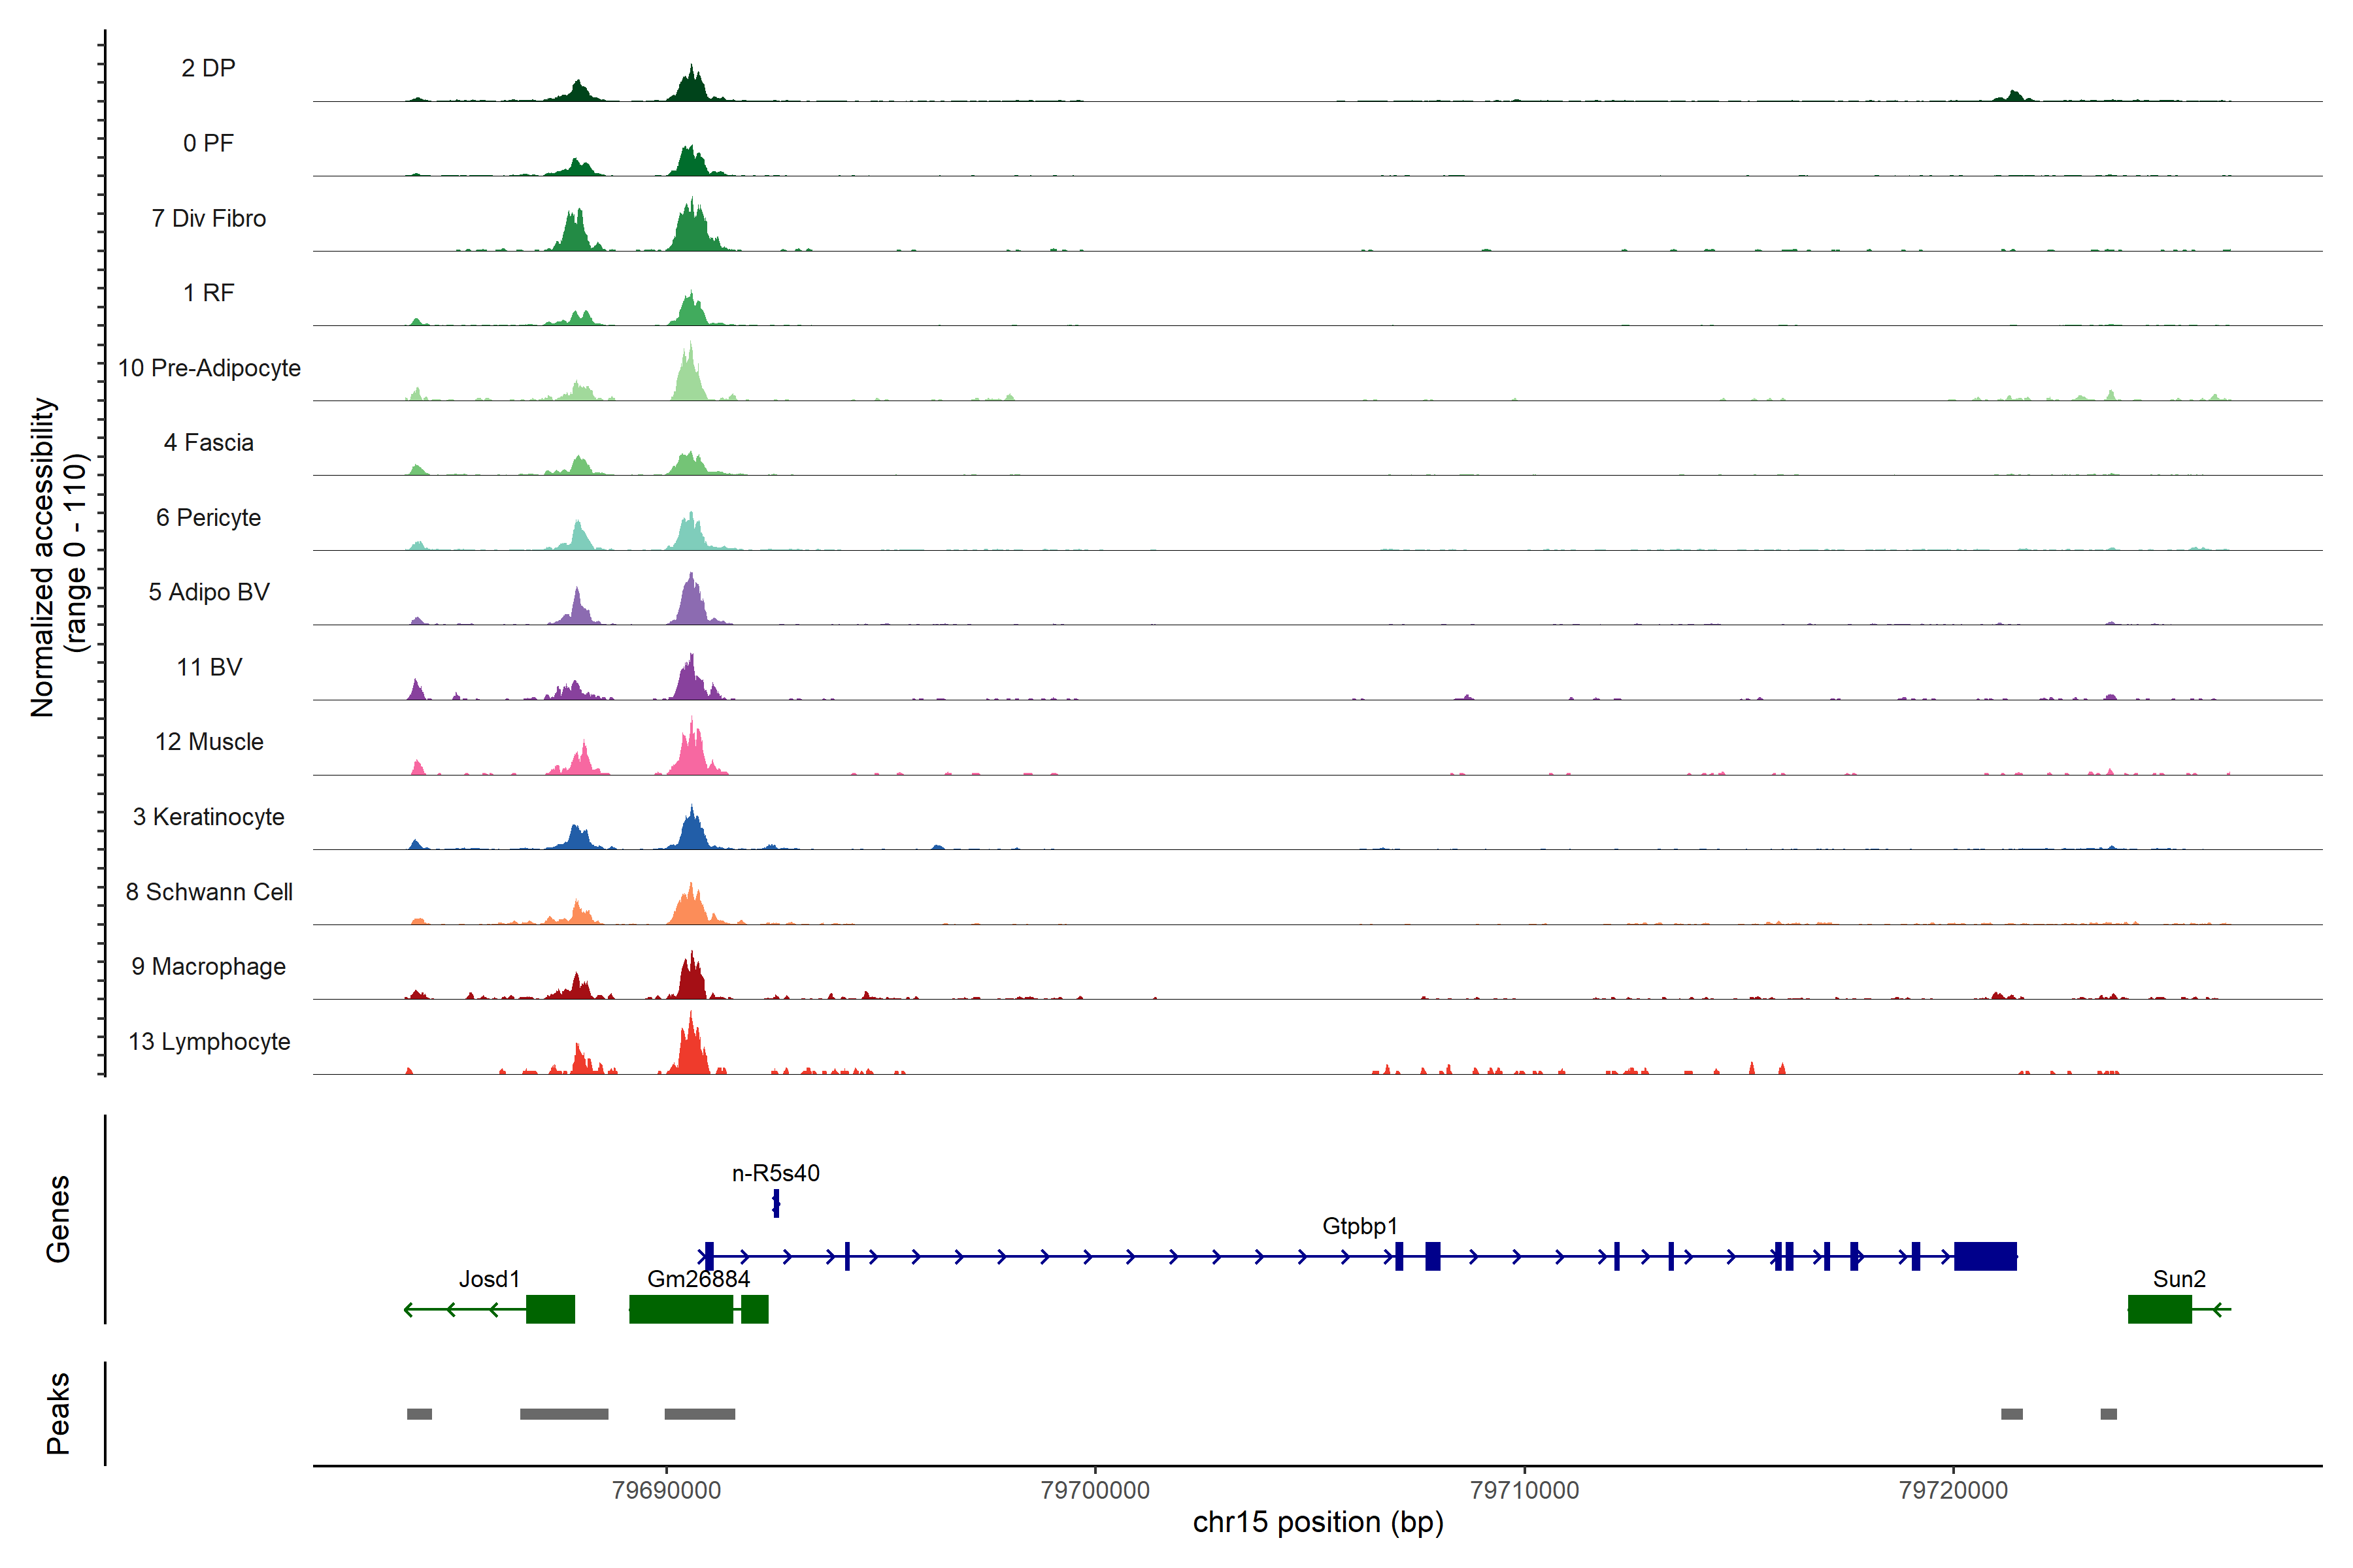Click the Gtpbp1 gene label
Image resolution: width=2353 pixels, height=1568 pixels.
coord(1360,1226)
